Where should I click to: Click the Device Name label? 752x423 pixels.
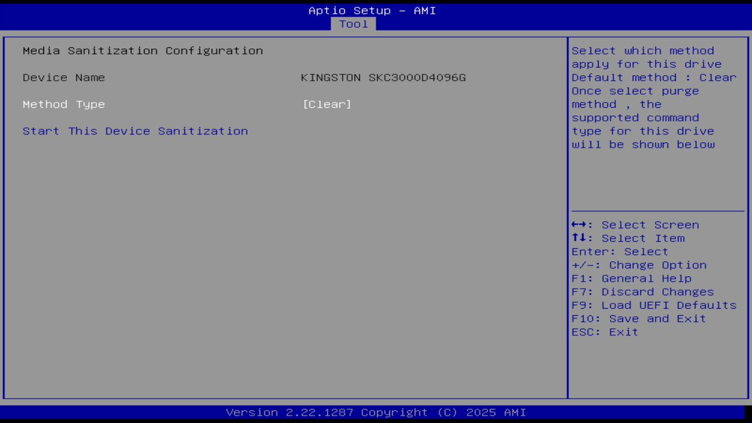[x=64, y=78]
